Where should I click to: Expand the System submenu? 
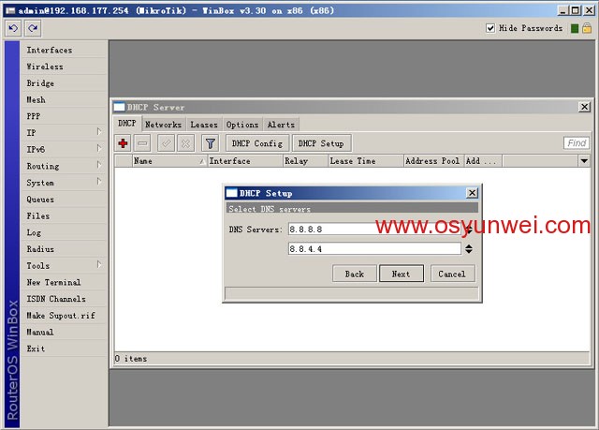[99, 182]
